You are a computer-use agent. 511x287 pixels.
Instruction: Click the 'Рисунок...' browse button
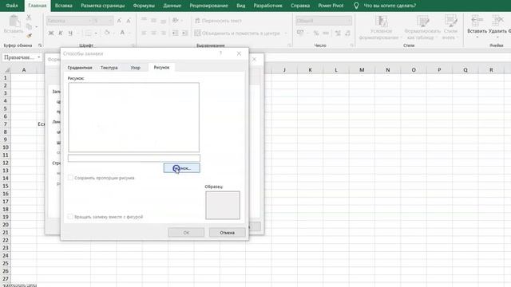tap(182, 168)
